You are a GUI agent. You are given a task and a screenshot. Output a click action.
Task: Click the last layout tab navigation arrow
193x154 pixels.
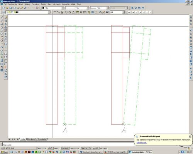tap(18, 139)
